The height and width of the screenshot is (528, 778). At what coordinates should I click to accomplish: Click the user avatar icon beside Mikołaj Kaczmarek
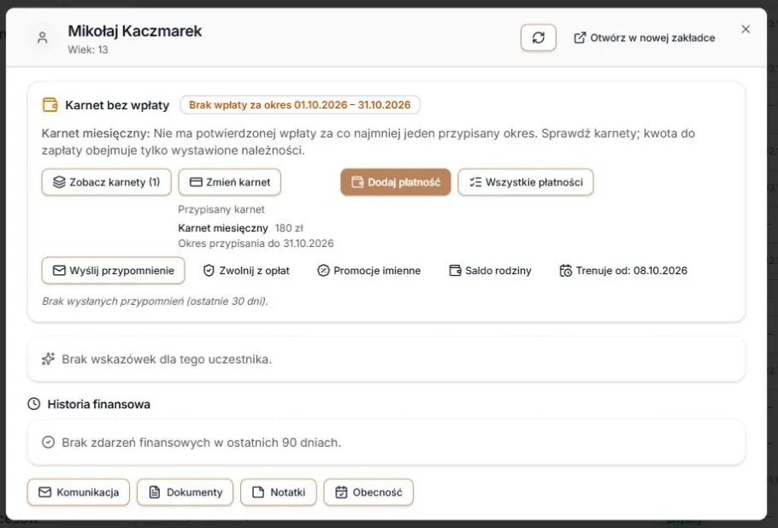pyautogui.click(x=42, y=38)
